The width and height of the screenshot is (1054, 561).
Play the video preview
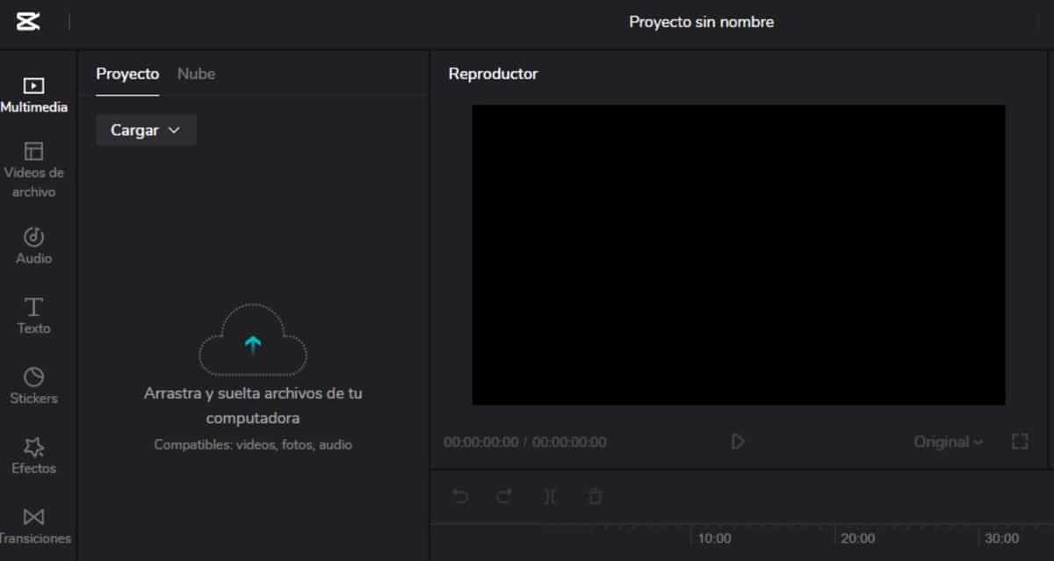[x=738, y=442]
